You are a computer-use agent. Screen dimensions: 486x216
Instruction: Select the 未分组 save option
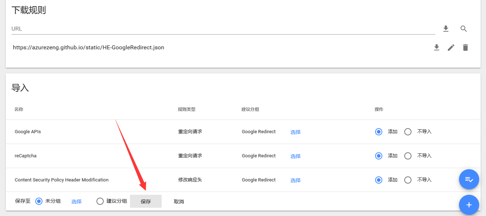(x=39, y=201)
